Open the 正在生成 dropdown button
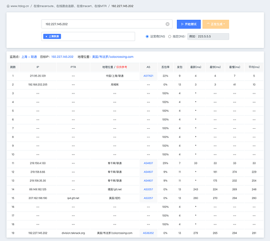The height and width of the screenshot is (241, 270). point(216,24)
